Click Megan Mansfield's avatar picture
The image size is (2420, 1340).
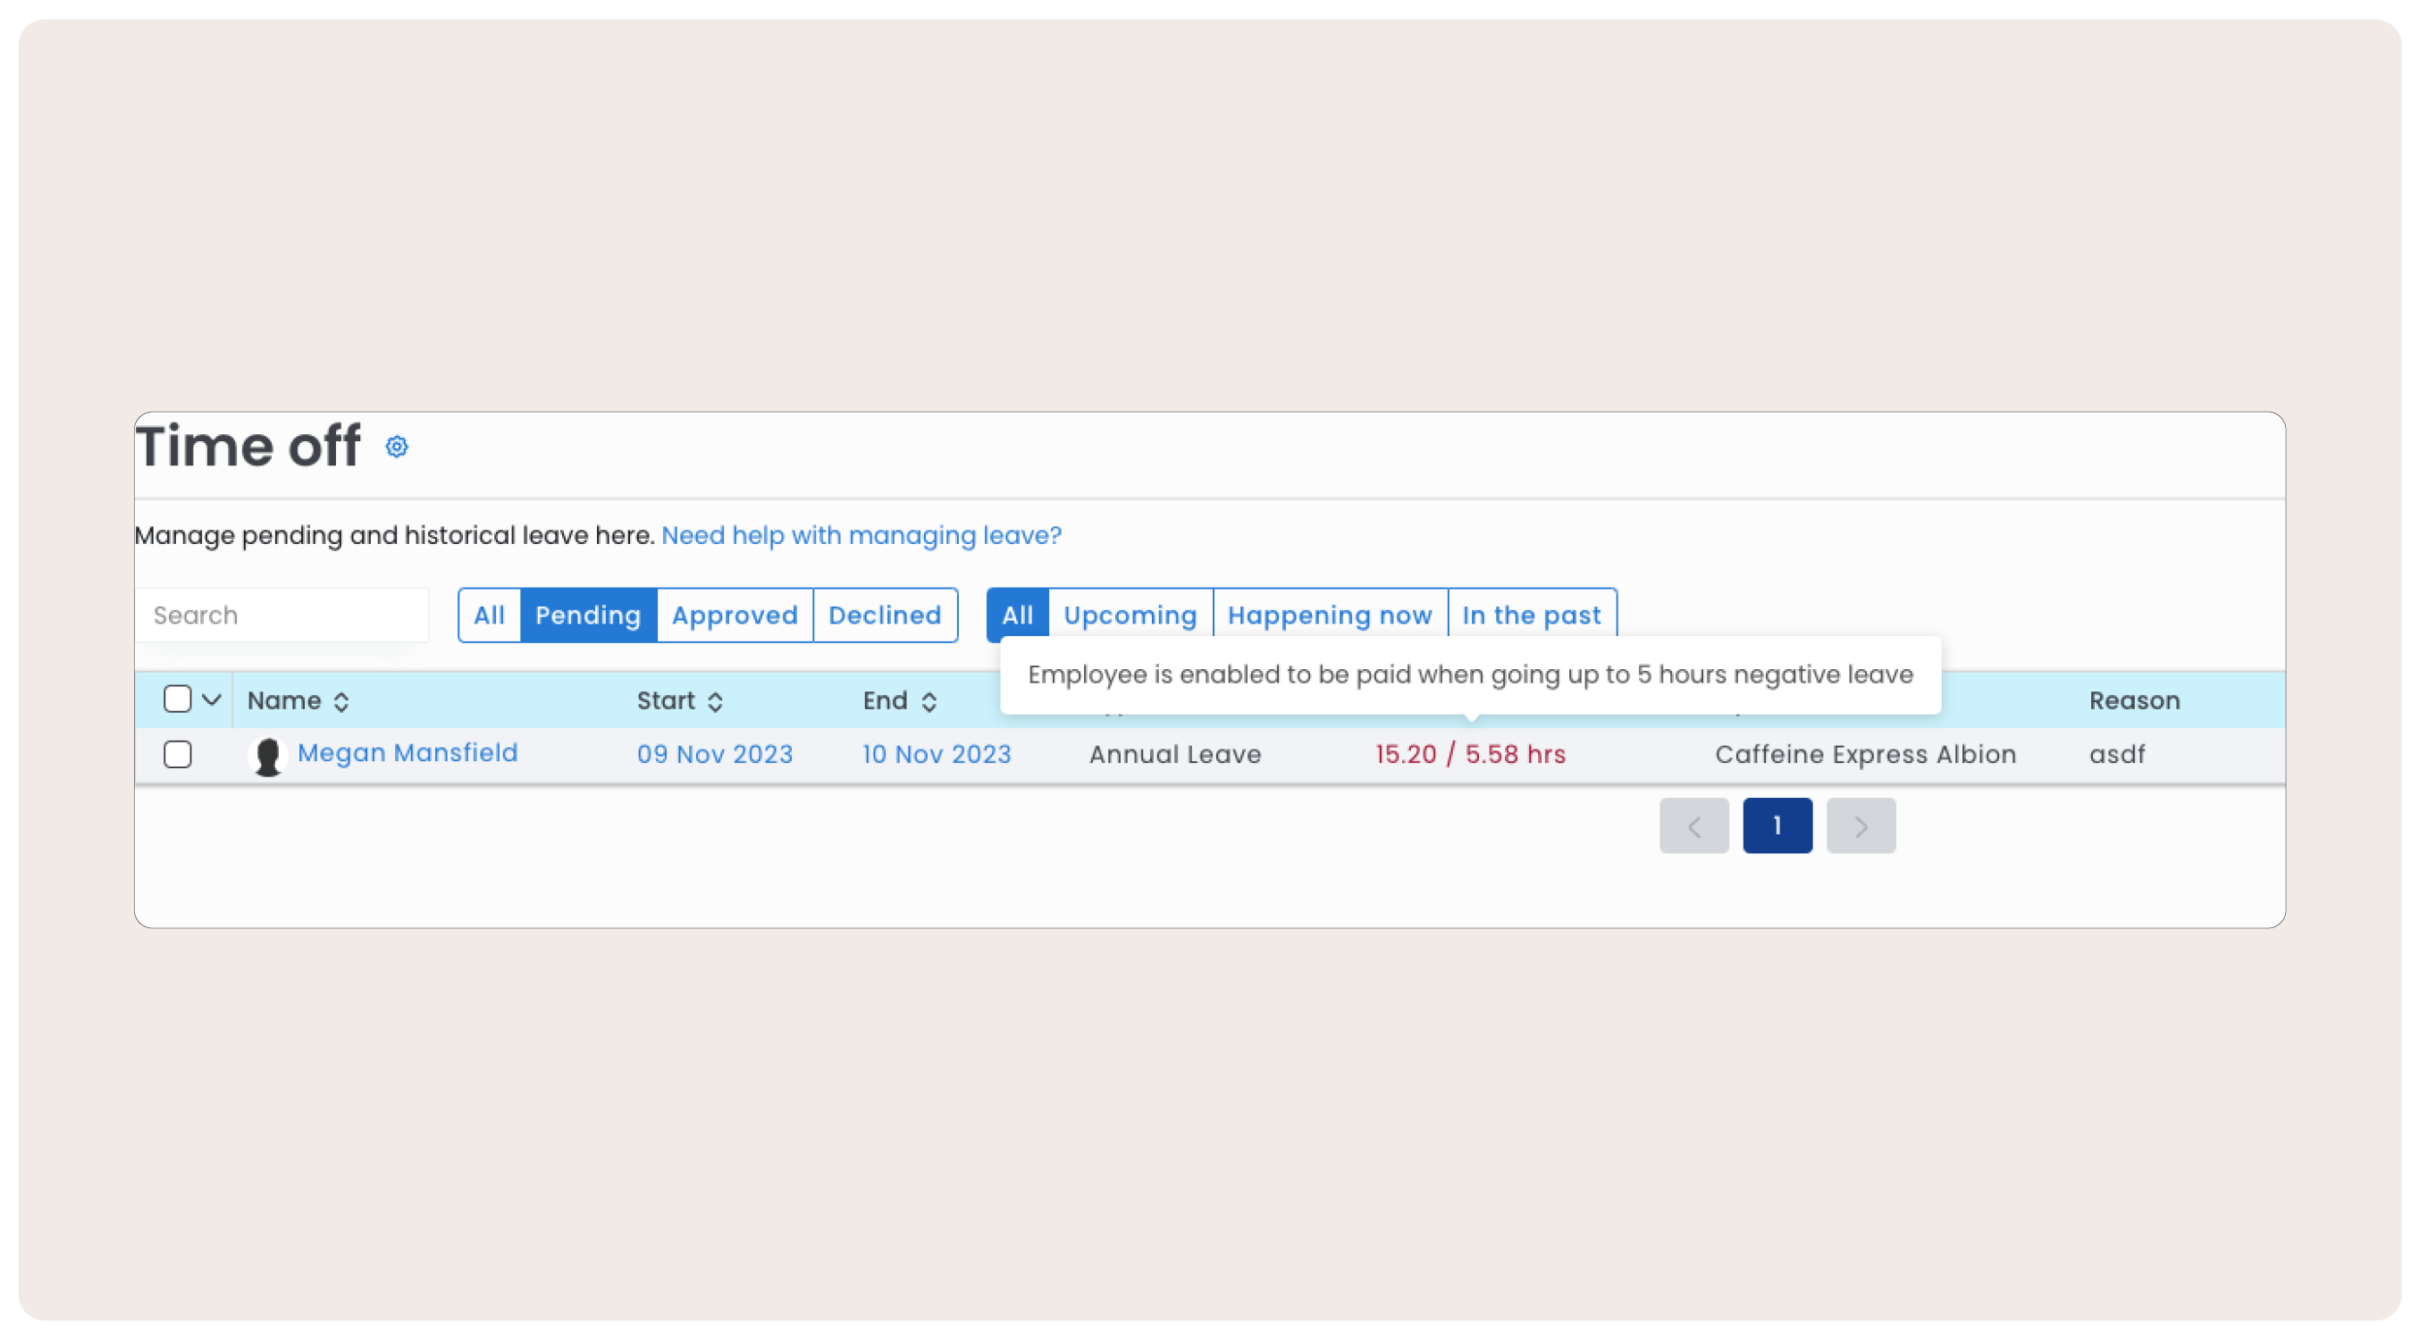[268, 756]
